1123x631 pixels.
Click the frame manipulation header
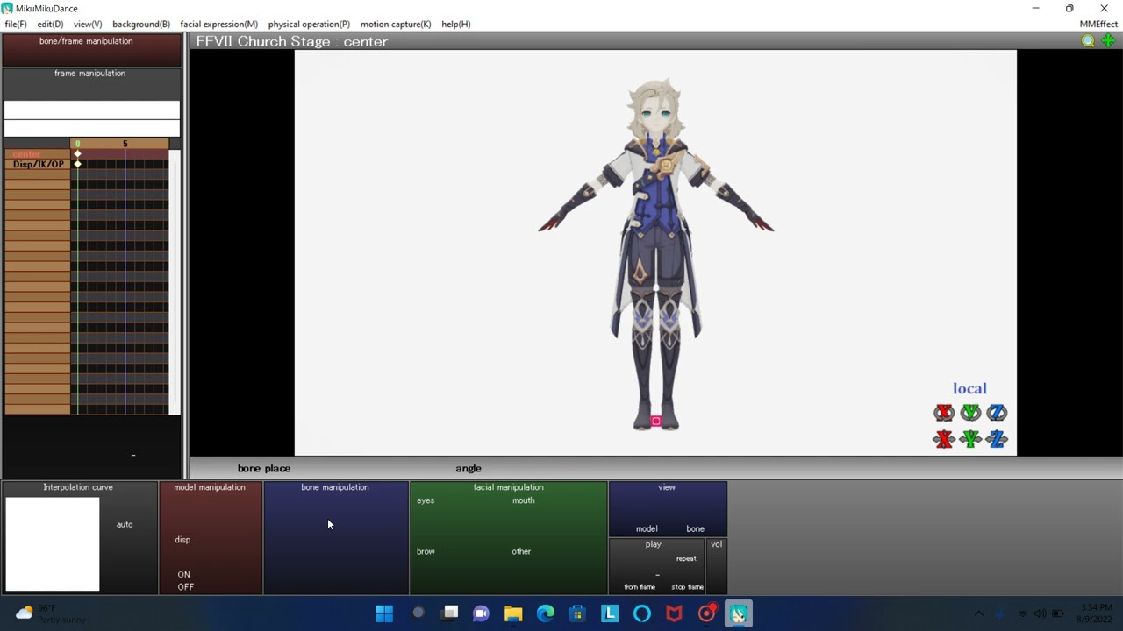pos(89,74)
